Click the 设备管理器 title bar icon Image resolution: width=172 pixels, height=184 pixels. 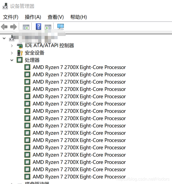(5, 6)
